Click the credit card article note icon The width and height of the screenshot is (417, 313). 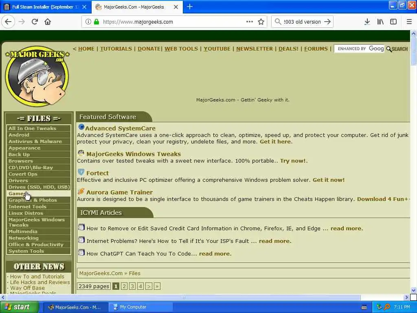[x=81, y=227]
